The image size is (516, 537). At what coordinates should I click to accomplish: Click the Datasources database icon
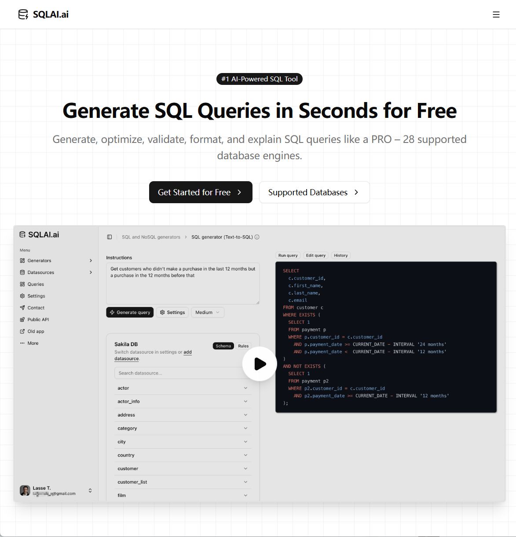(22, 273)
